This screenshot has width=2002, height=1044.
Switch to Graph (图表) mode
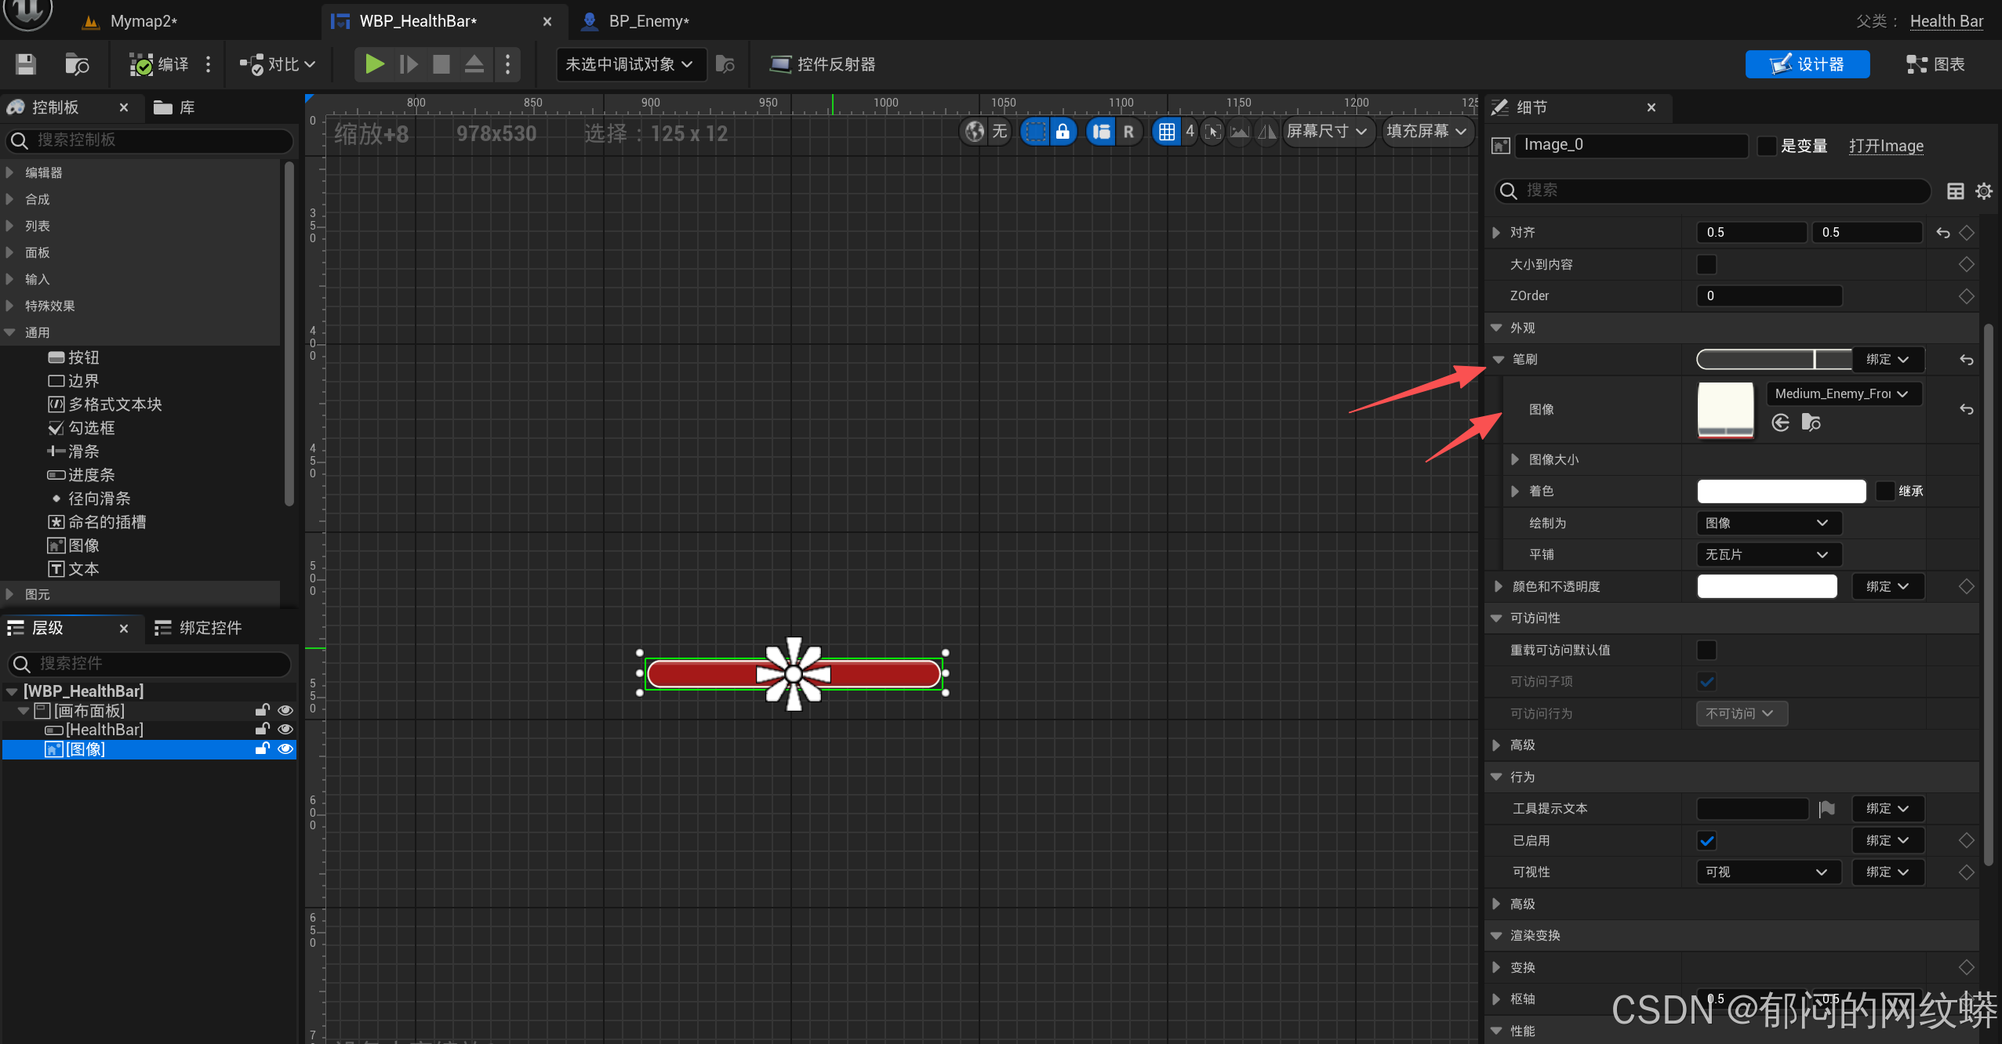[x=1935, y=64]
